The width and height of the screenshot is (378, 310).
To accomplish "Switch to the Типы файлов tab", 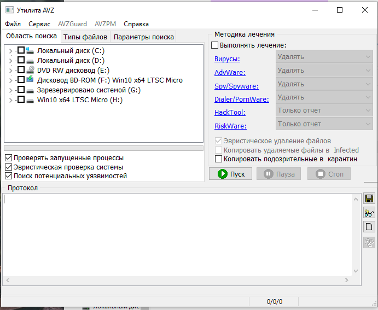I will point(85,37).
